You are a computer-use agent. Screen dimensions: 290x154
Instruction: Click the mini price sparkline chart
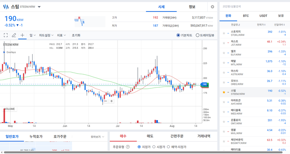[90, 21]
